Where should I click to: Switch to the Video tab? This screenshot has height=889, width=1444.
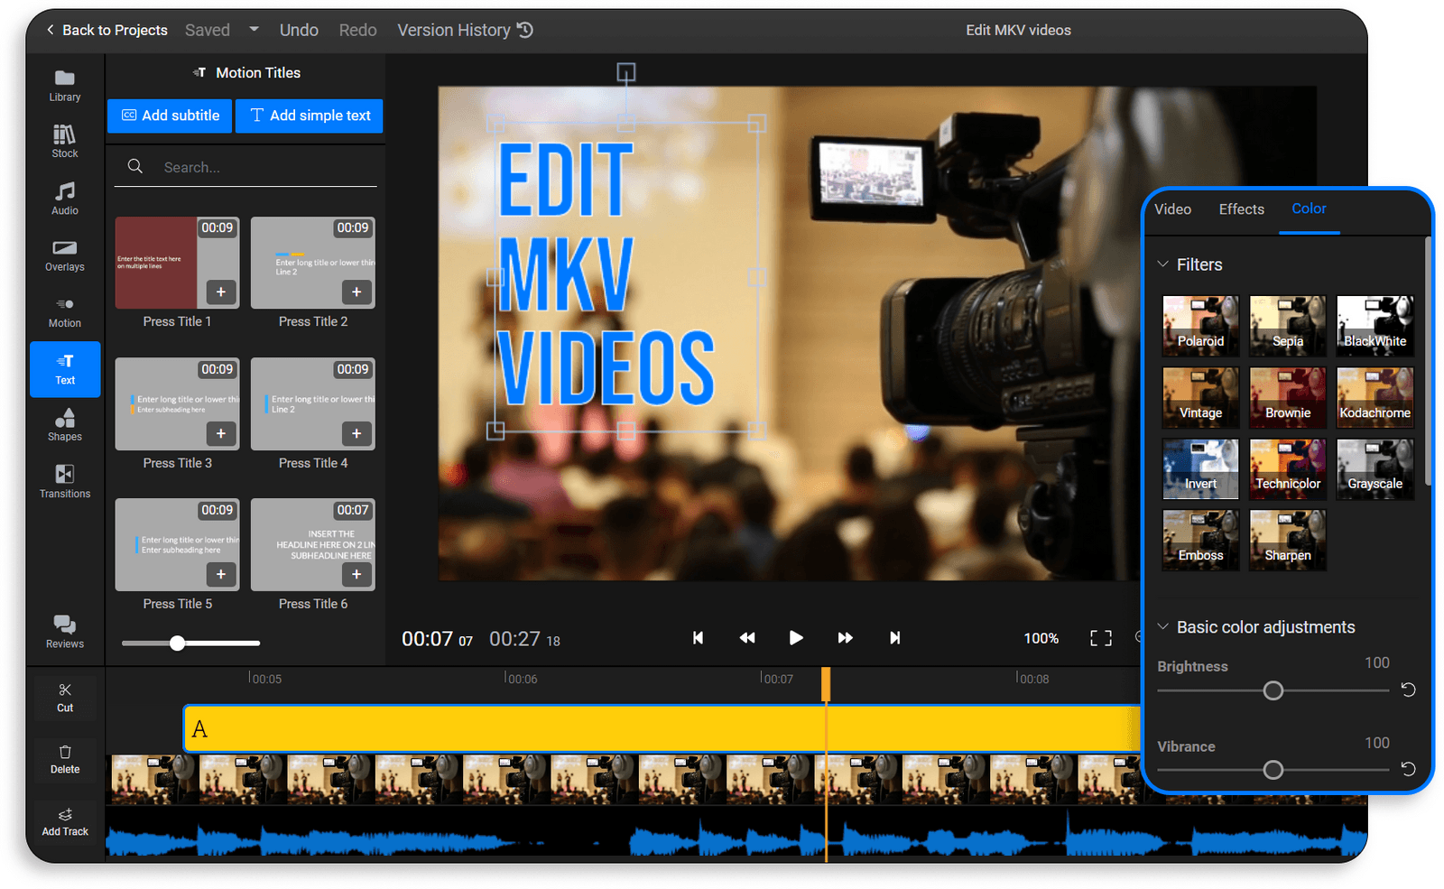(x=1172, y=208)
